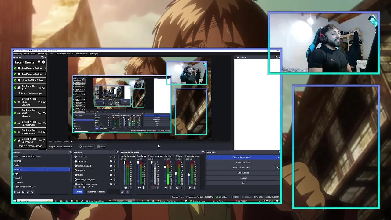
Task: Move selected scene up
Action: click(x=28, y=192)
